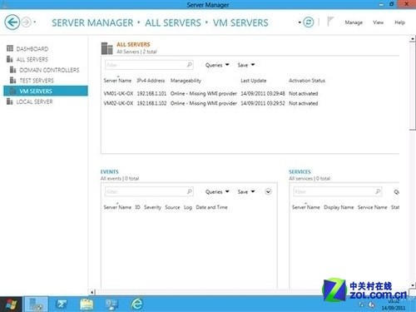Click VM01 Not activated status

pos(304,93)
